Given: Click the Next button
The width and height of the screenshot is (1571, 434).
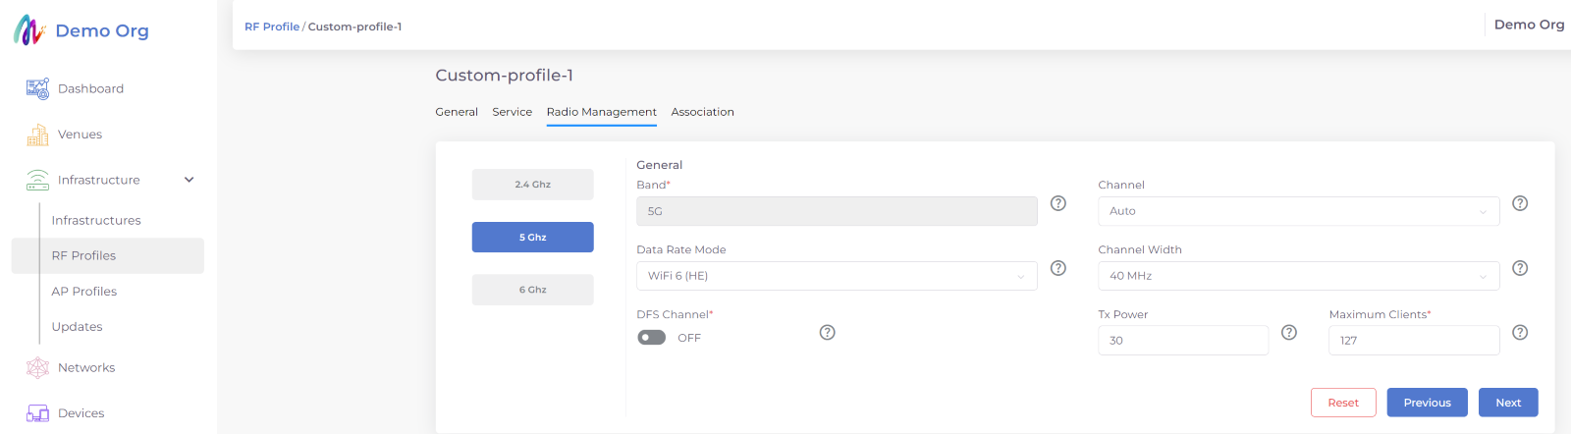Looking at the screenshot, I should click(1508, 403).
